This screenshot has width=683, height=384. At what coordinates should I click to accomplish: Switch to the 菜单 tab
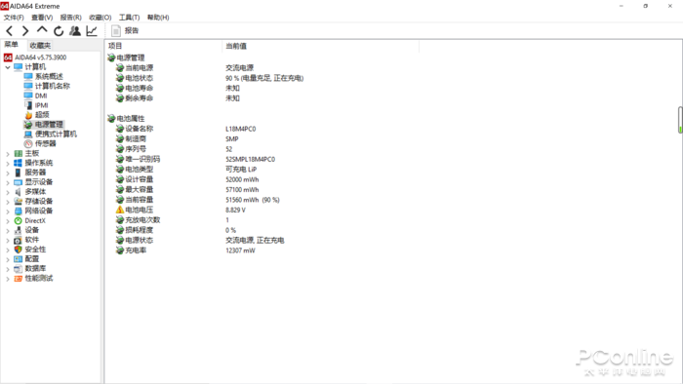tap(12, 45)
